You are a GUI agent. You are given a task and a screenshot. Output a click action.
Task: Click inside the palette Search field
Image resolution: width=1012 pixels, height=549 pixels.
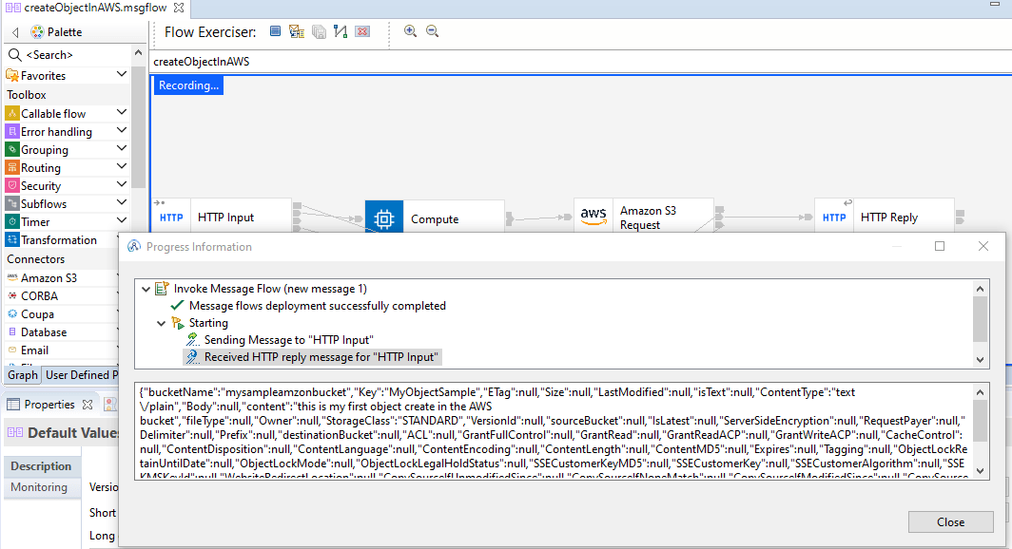pos(57,54)
